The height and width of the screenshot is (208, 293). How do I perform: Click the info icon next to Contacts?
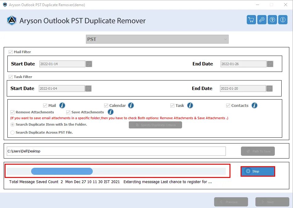254,105
